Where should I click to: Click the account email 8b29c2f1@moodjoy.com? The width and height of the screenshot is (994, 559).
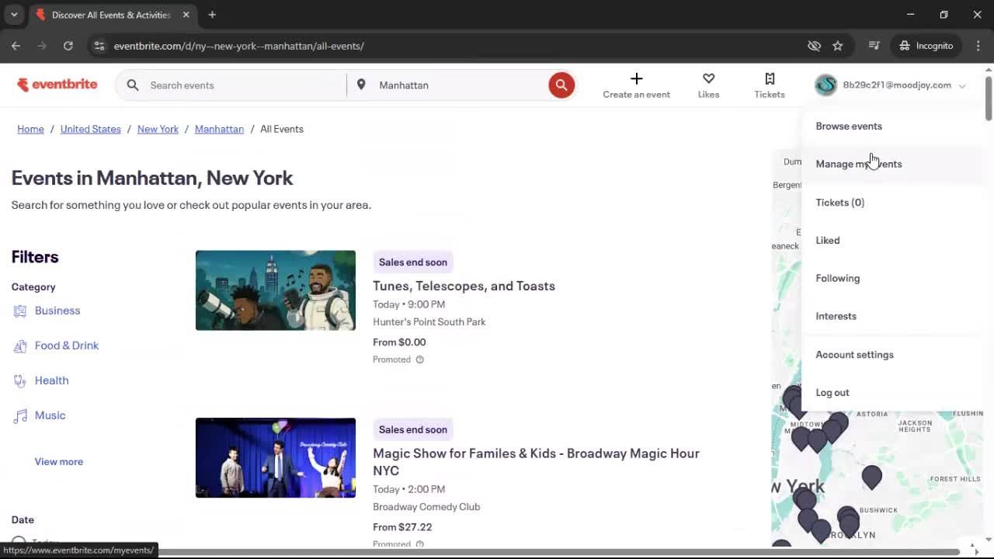click(x=897, y=85)
